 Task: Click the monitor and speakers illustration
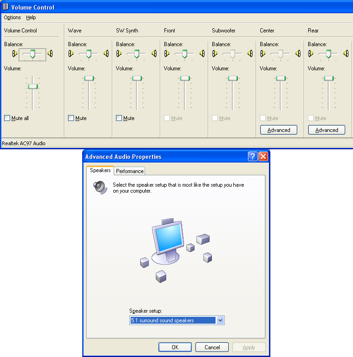coord(176,250)
